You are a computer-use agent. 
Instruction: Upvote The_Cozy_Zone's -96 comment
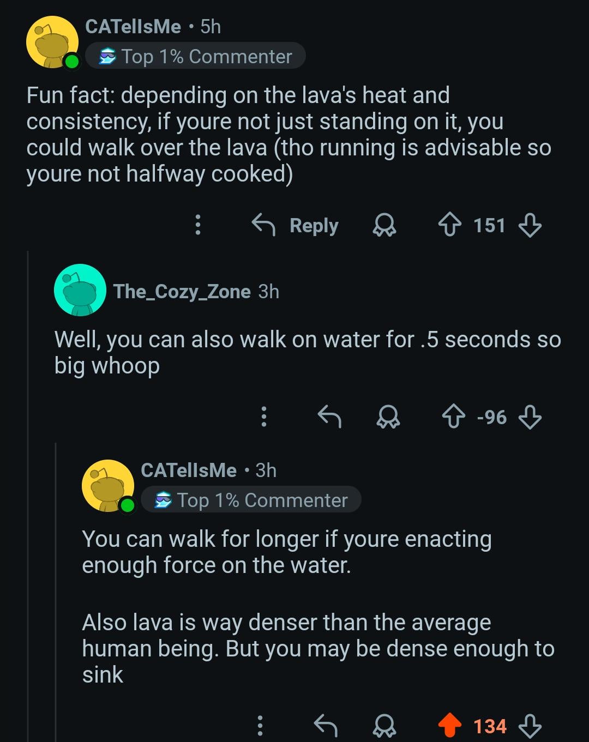coord(453,417)
